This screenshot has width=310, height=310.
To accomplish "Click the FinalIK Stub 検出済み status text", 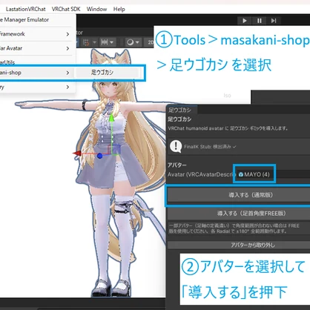I will pos(210,147).
